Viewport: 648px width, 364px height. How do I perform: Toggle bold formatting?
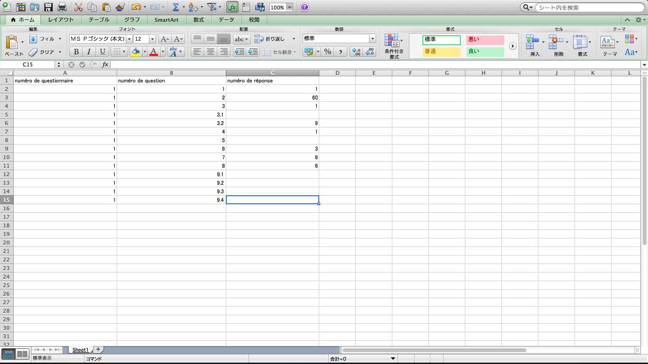[x=76, y=52]
